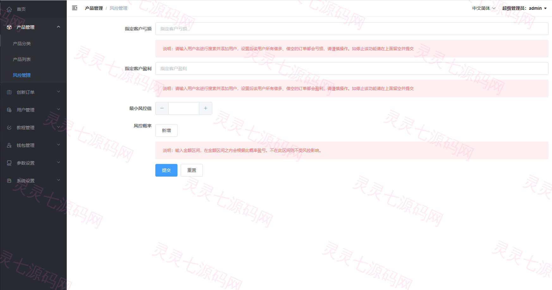Screen dimensions: 552x290
Task: Click the 重置 button
Action: pos(192,170)
